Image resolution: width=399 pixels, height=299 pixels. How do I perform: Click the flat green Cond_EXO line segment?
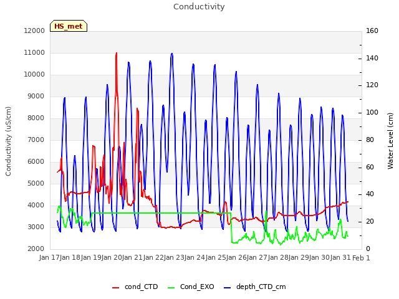click(161, 213)
